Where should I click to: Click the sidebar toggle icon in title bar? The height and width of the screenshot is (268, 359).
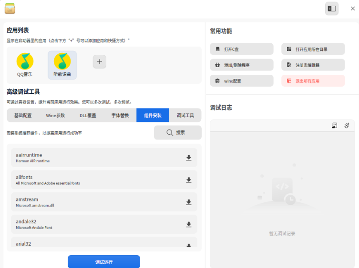coord(332,9)
